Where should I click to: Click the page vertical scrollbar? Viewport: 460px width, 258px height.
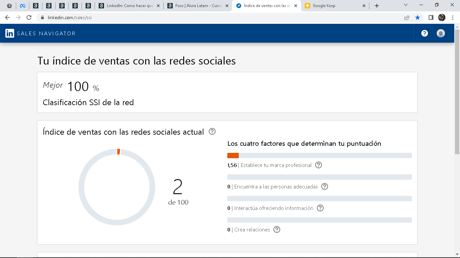pos(457,91)
